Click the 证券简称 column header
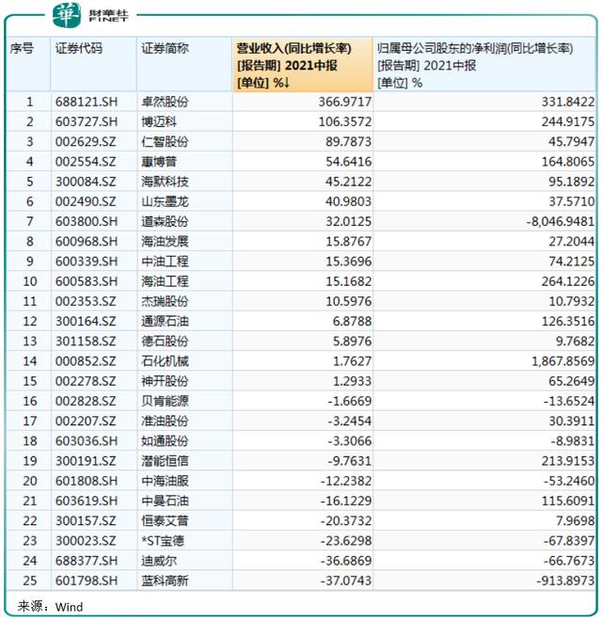This screenshot has height=621, width=602. tap(184, 65)
